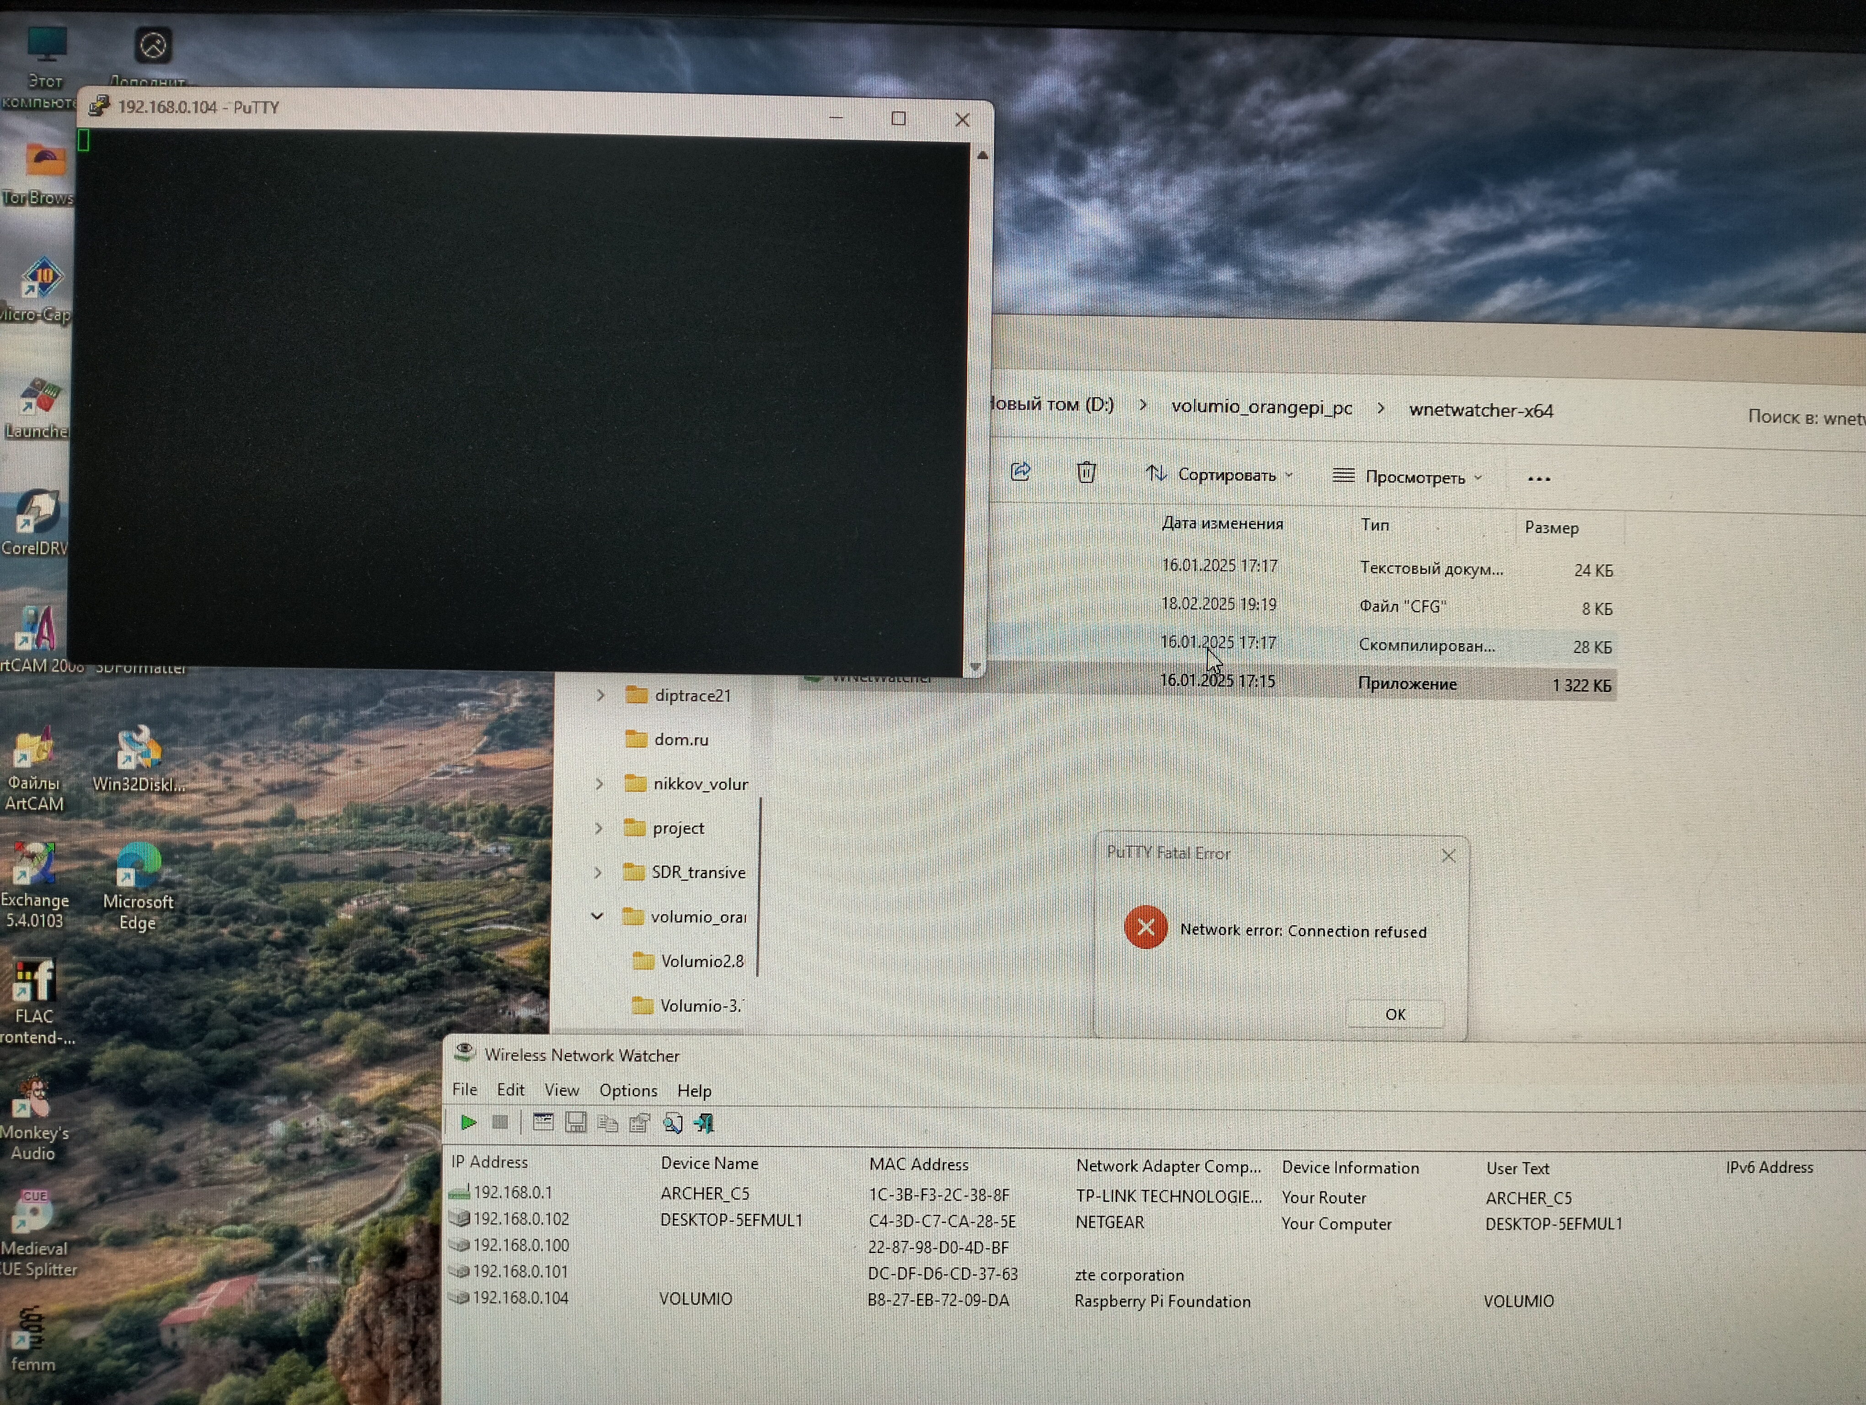Screen dimensions: 1866x1405
Task: Expand the SDR_transive folder in tree
Action: point(598,872)
